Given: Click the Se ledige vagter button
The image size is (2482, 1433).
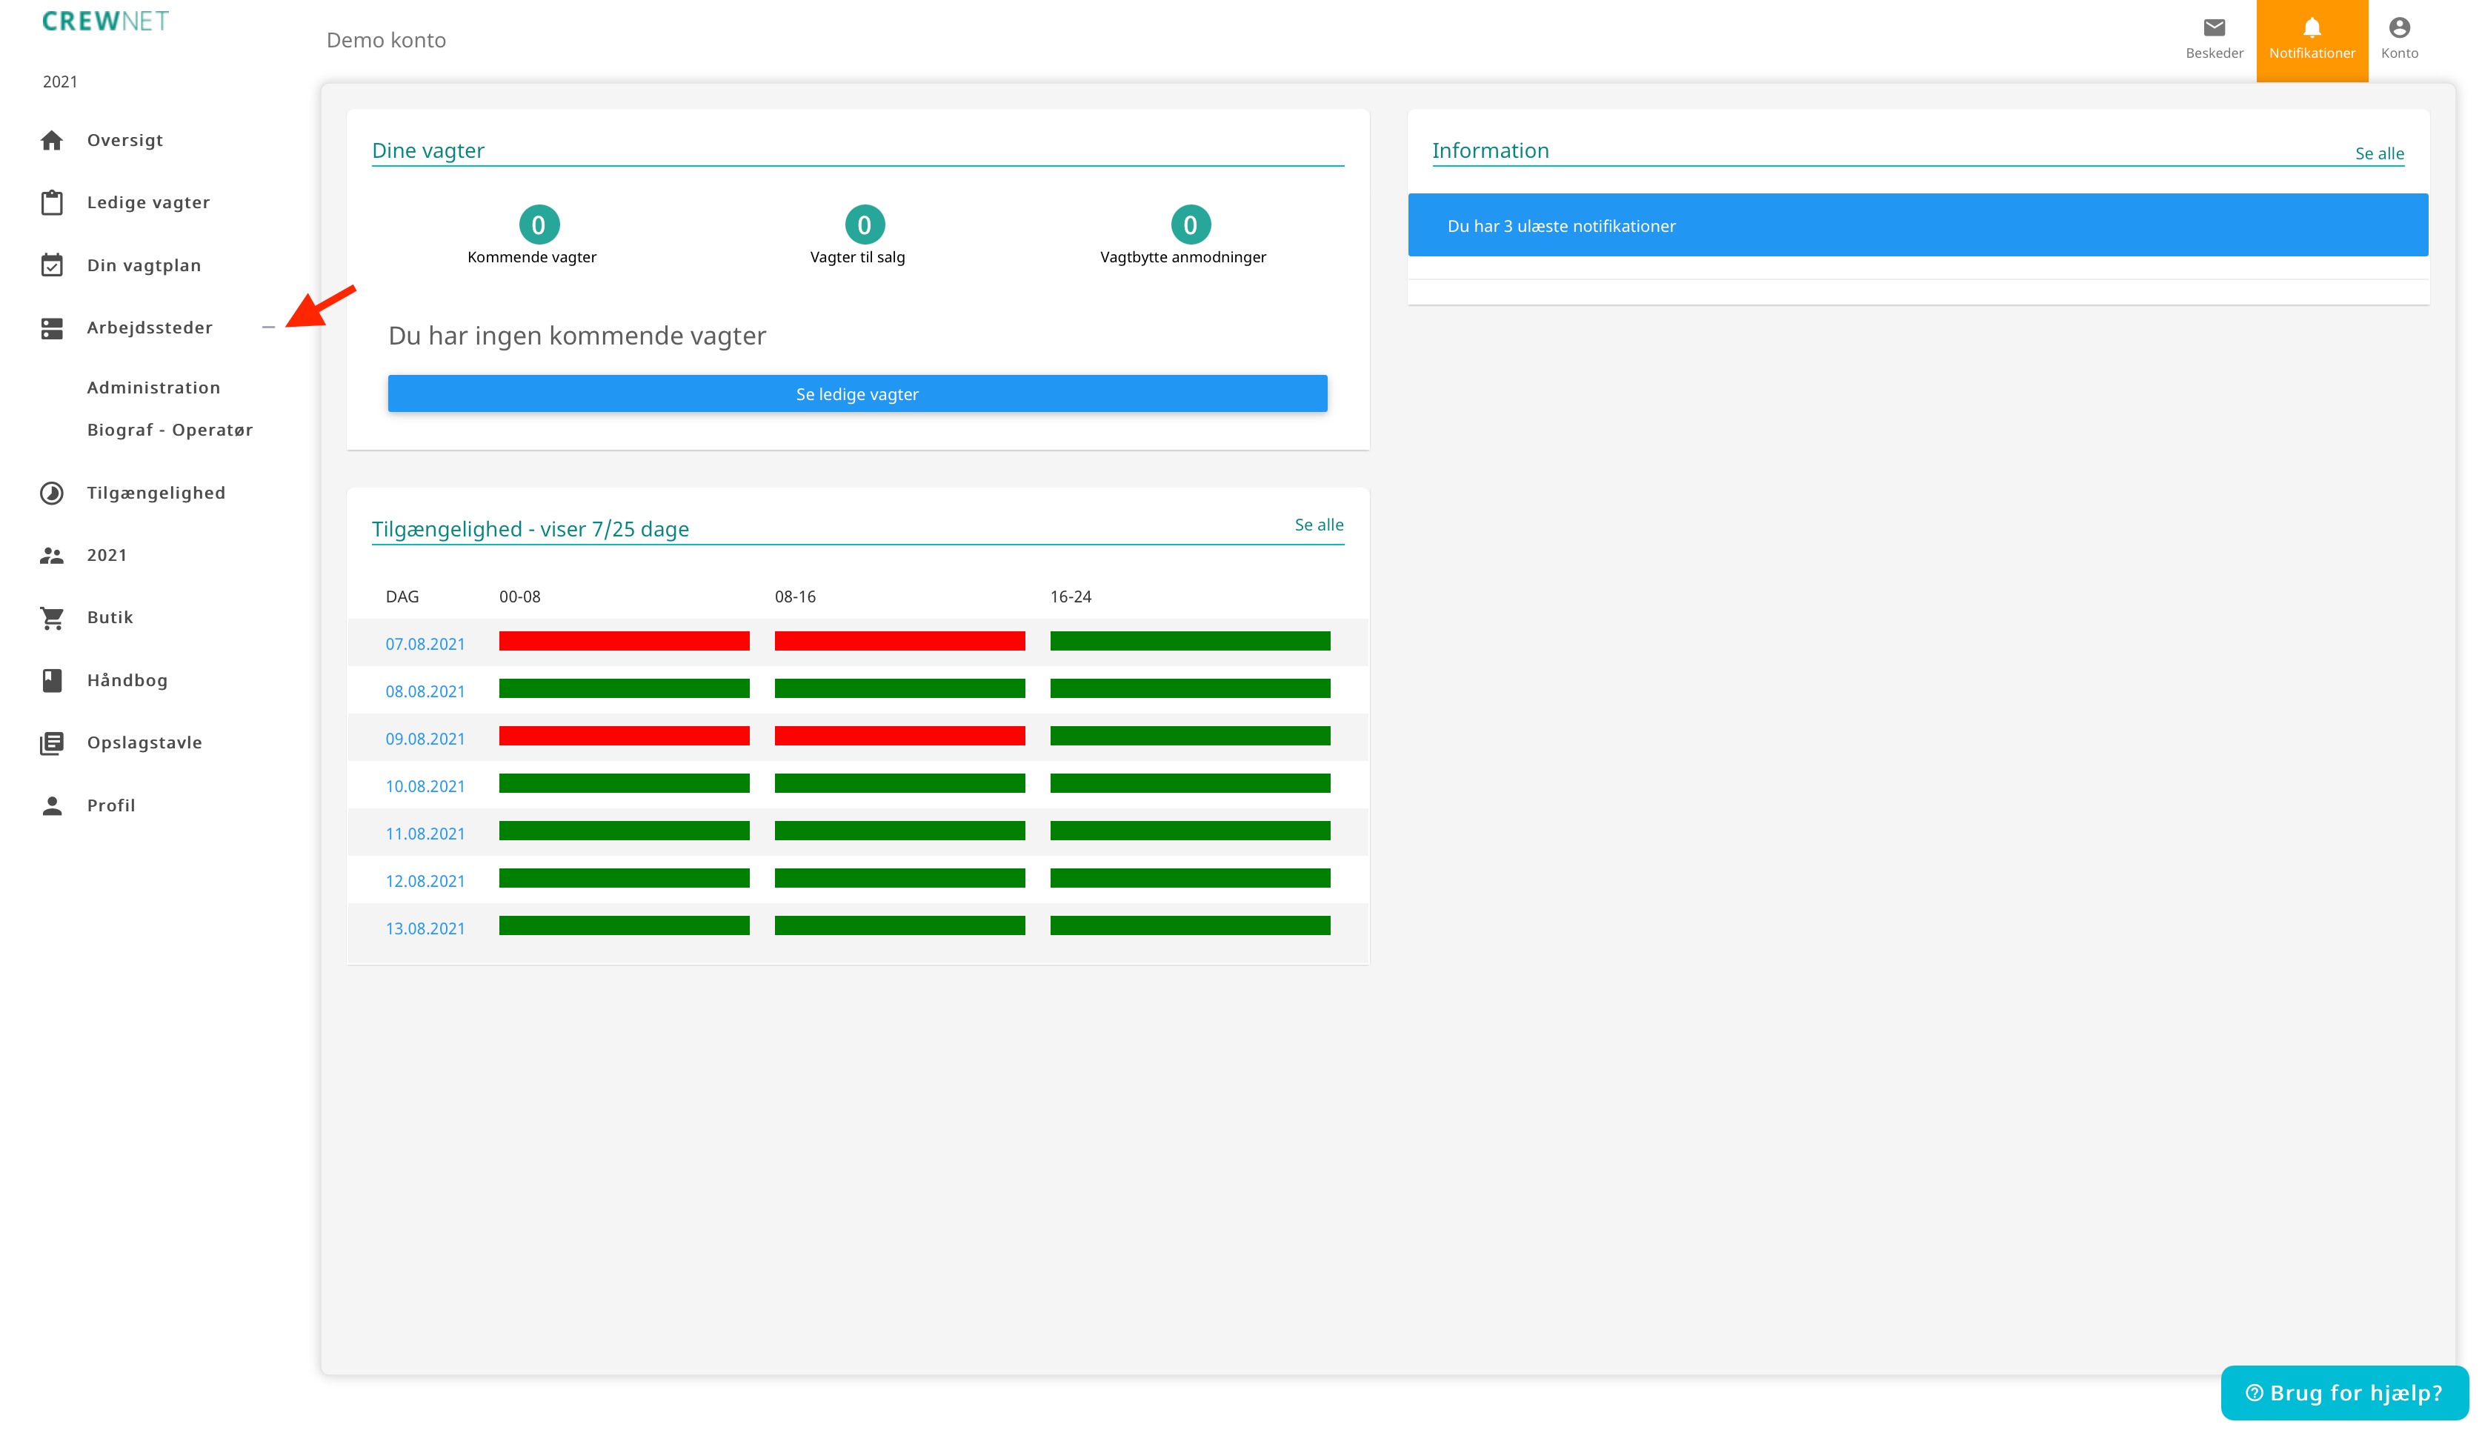Looking at the screenshot, I should (x=857, y=393).
